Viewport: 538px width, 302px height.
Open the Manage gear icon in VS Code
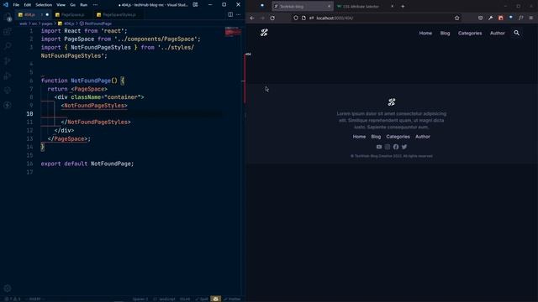coord(8,289)
